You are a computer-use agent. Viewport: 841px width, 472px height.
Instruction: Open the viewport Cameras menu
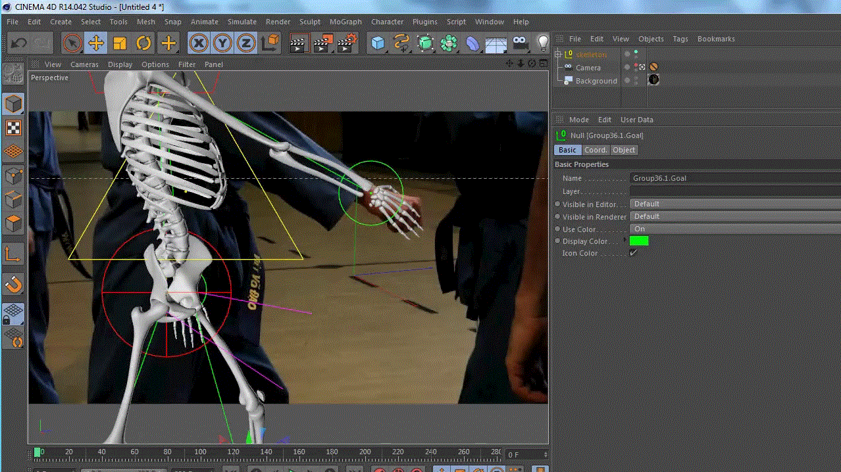tap(84, 64)
